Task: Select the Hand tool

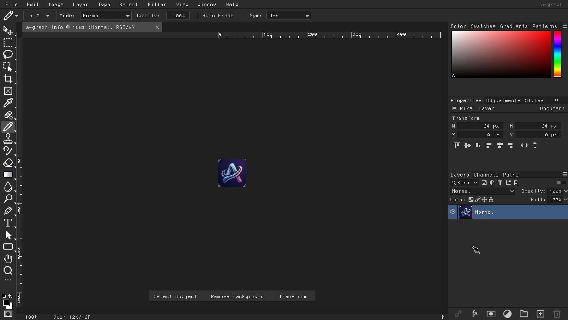Action: tap(8, 259)
